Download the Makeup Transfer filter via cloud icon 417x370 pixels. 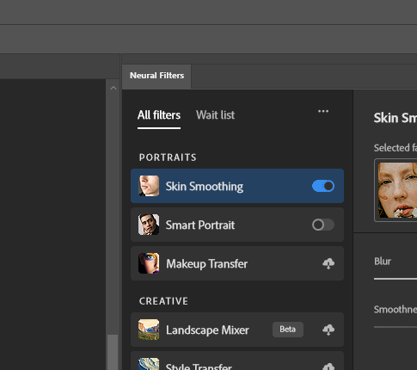(328, 263)
